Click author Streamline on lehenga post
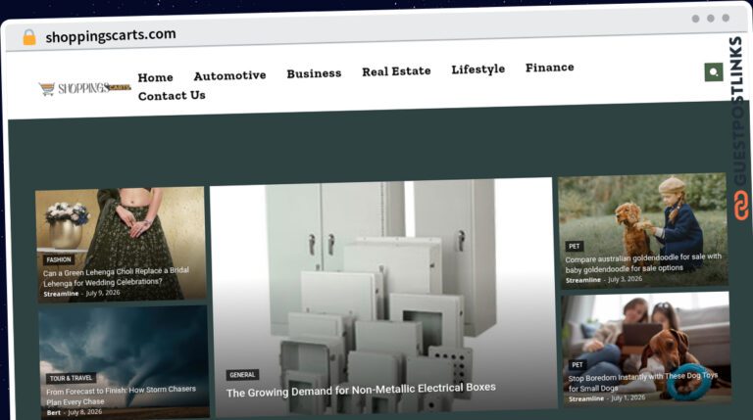The width and height of the screenshot is (753, 420). tap(61, 294)
